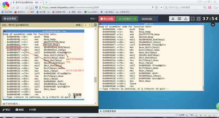Viewport: 219px width, 118px height.
Task: Click the scroll-up arrow of instructions panel
Action: pos(96,29)
